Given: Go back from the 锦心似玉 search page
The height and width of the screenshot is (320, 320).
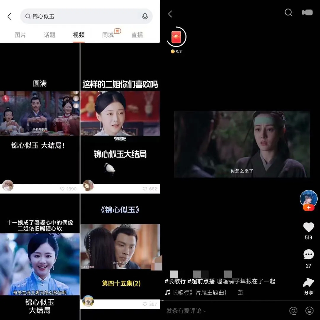Looking at the screenshot, I should (x=9, y=16).
